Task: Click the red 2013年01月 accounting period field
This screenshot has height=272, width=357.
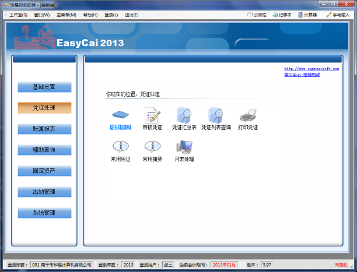Action: (x=224, y=265)
